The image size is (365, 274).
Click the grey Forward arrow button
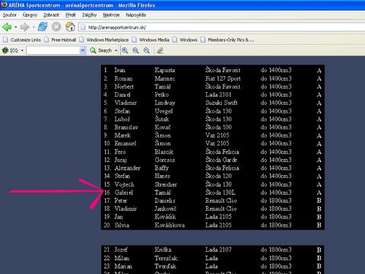[24, 27]
